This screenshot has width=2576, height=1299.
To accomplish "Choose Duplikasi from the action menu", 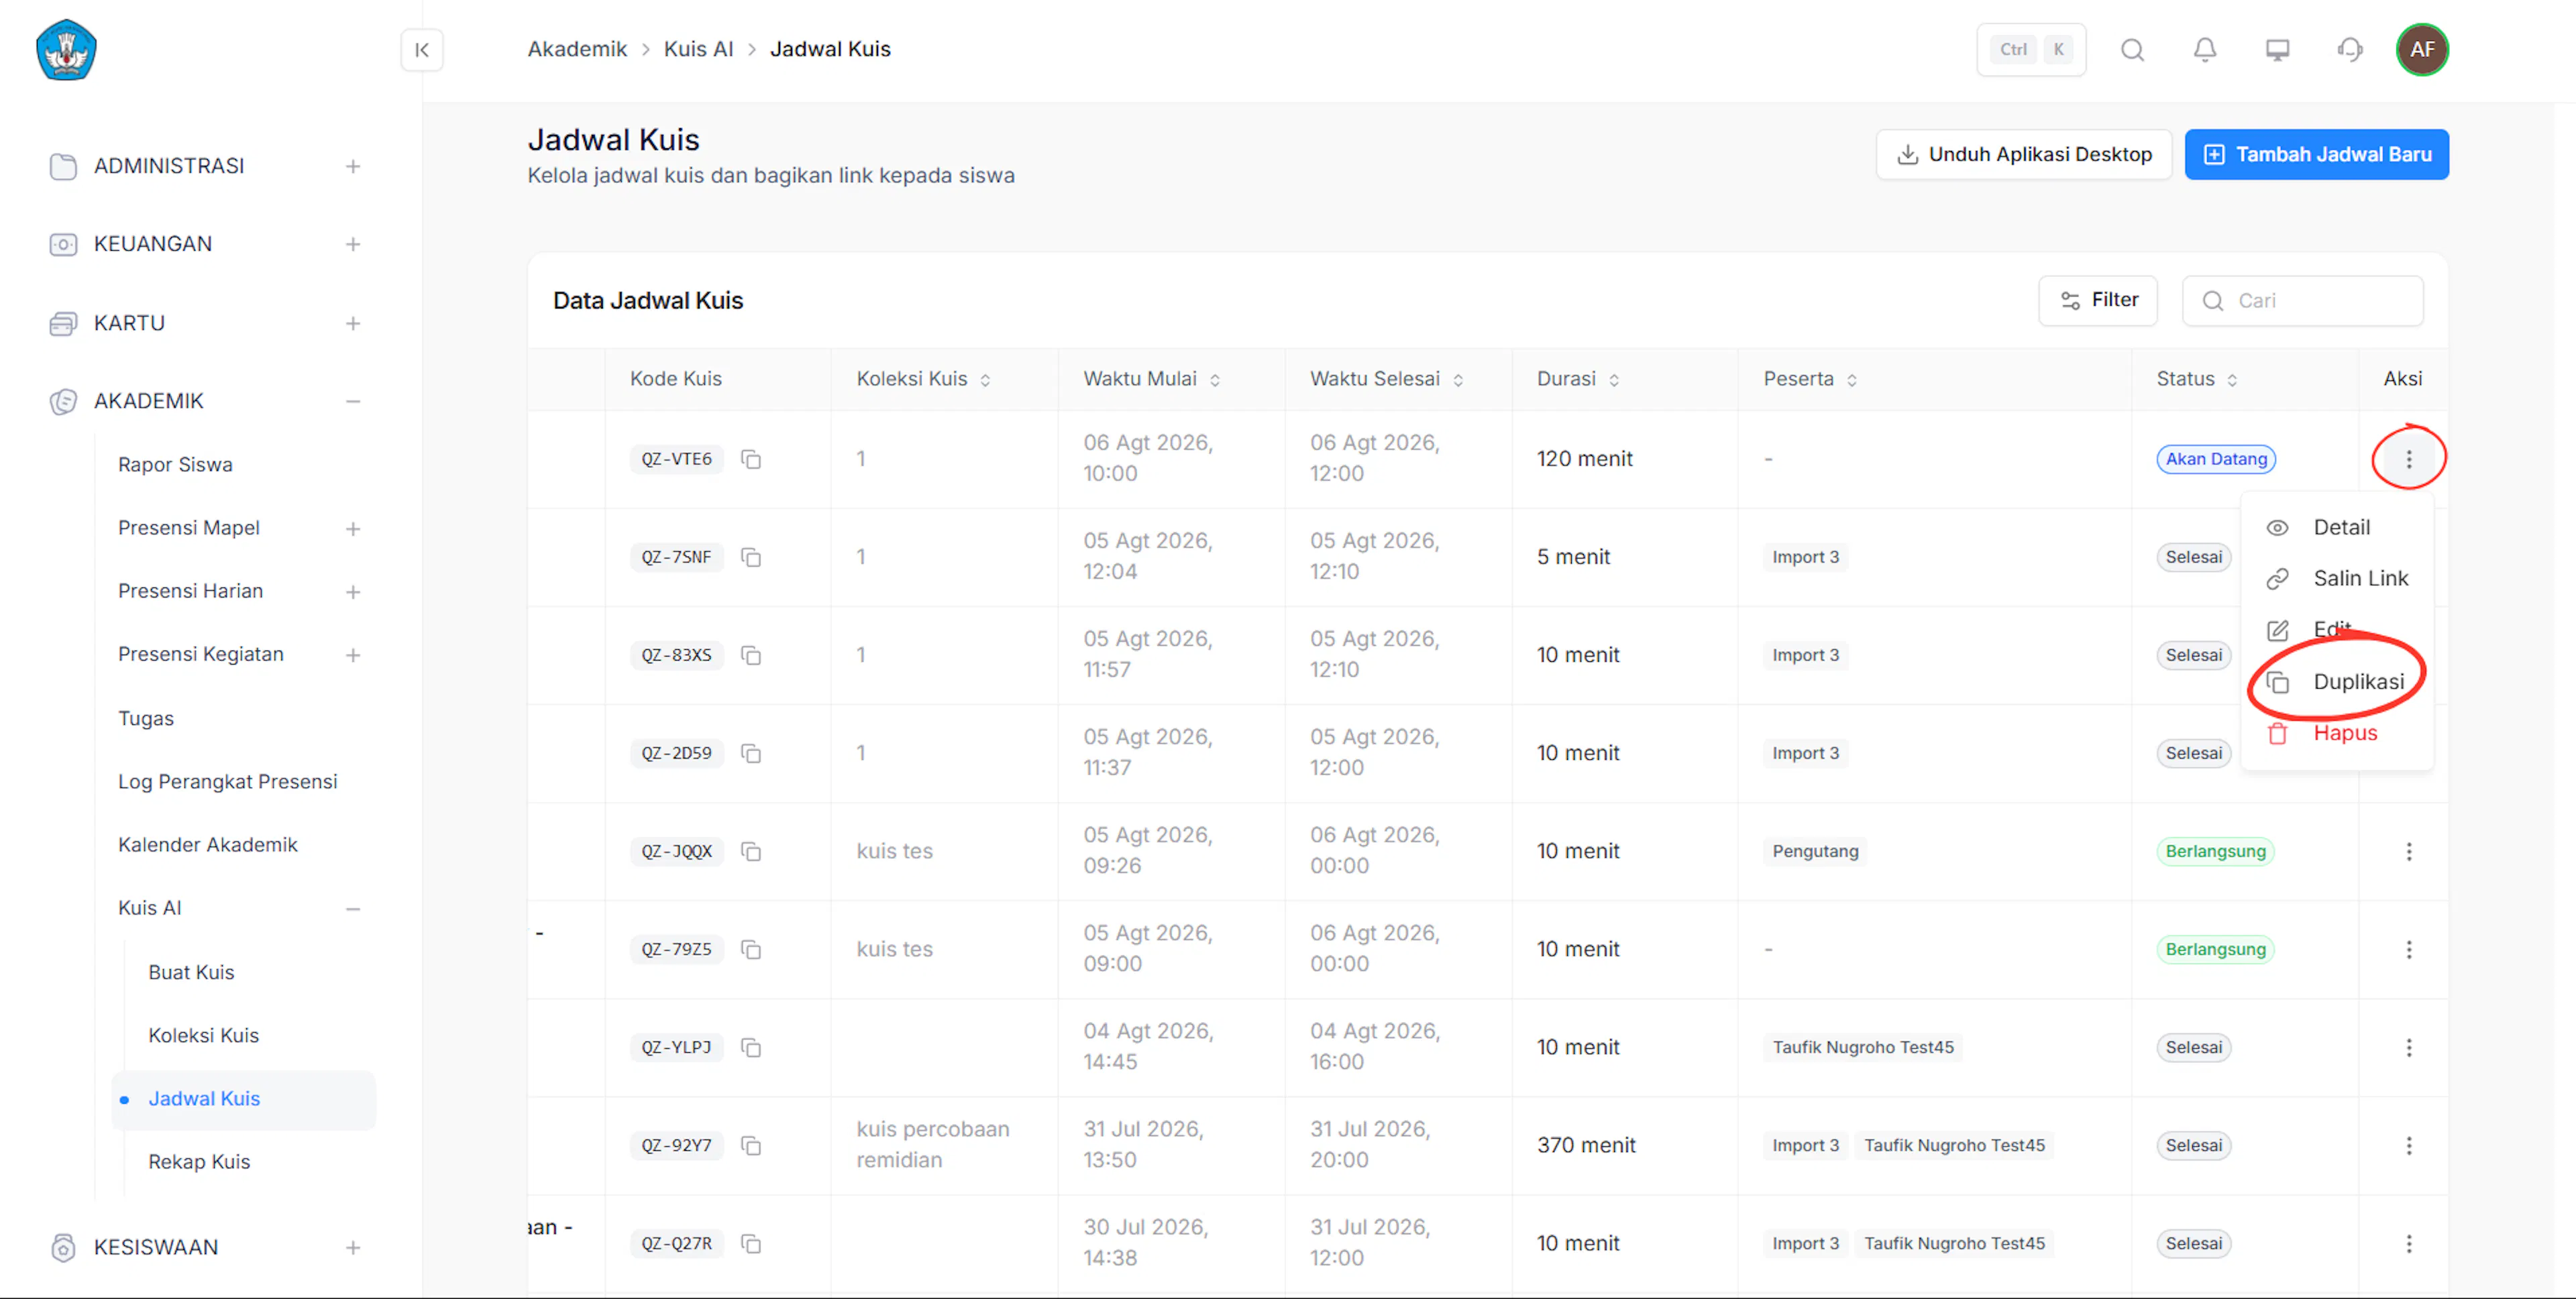I will [x=2337, y=682].
